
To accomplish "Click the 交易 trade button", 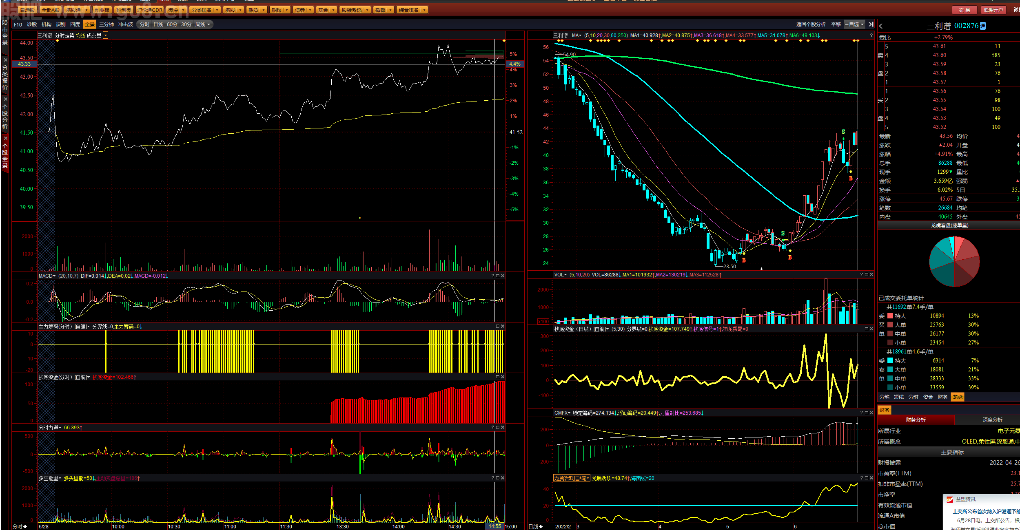I will [x=964, y=10].
